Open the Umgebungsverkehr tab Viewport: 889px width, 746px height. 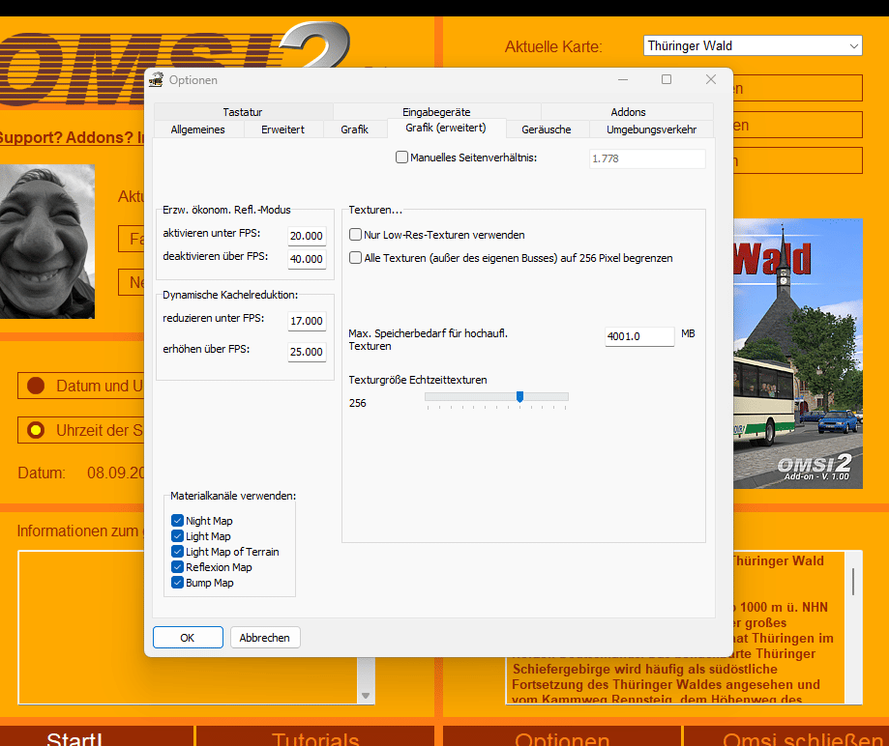651,129
